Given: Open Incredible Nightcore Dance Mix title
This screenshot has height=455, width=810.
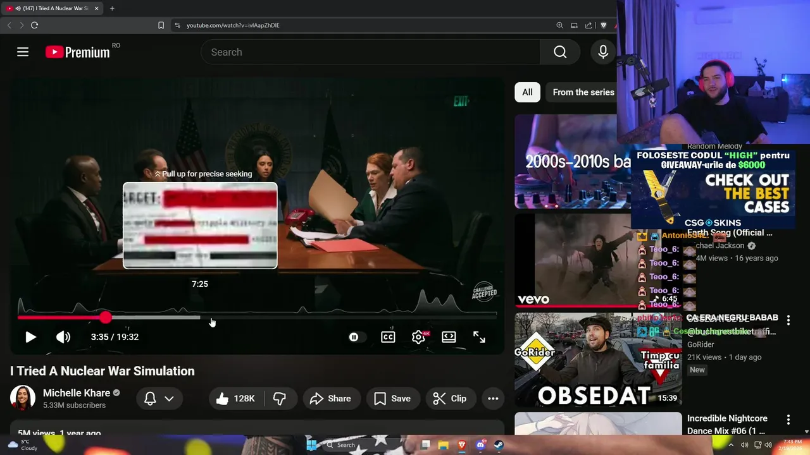Looking at the screenshot, I should (727, 424).
